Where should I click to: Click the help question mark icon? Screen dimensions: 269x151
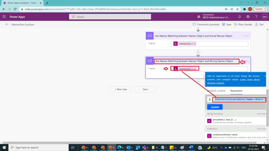click(x=256, y=17)
